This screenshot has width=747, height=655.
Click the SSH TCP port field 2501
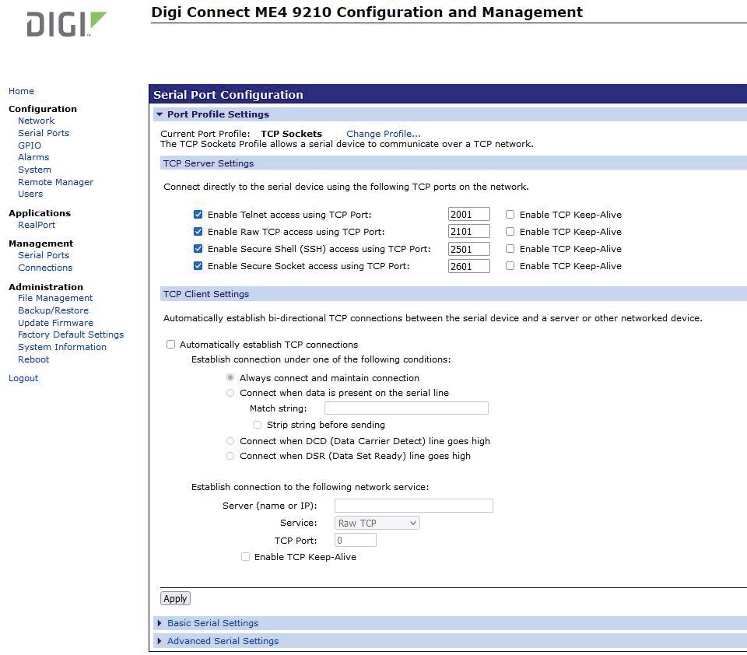(468, 249)
